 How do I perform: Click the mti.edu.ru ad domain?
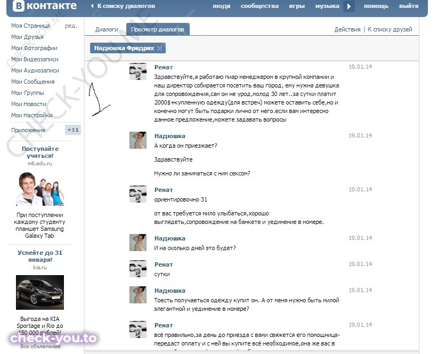(x=40, y=163)
